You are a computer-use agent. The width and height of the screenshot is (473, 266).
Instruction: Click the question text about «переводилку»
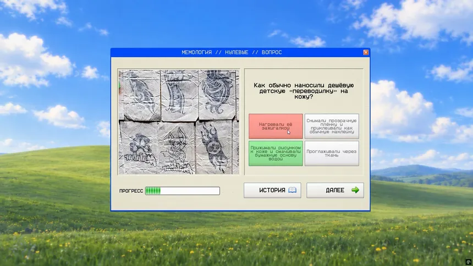[x=304, y=91]
